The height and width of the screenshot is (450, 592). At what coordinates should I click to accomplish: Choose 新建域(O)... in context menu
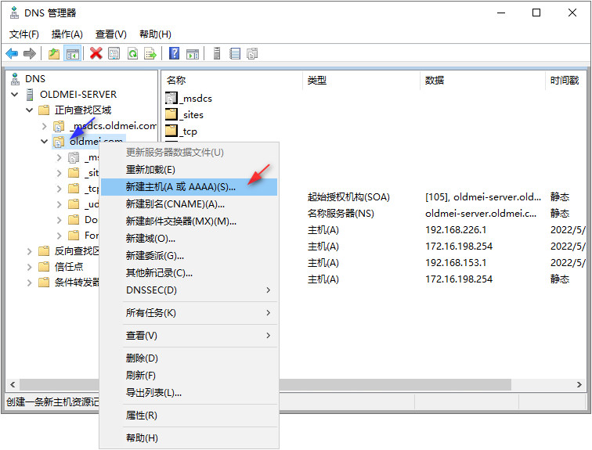[x=189, y=239]
